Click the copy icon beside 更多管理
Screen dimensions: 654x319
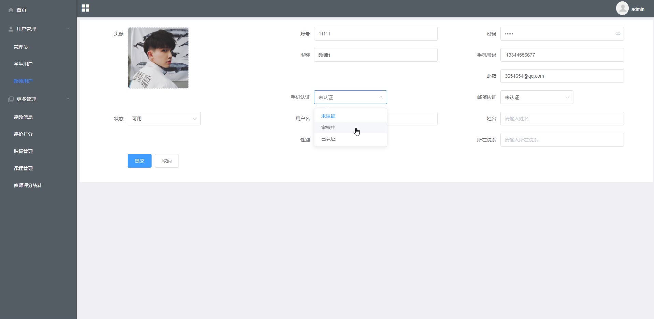[11, 99]
